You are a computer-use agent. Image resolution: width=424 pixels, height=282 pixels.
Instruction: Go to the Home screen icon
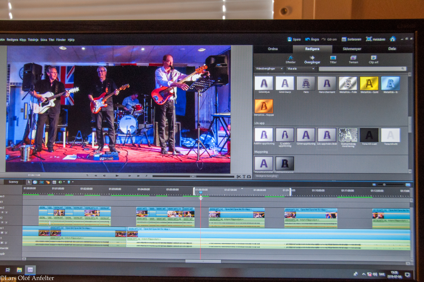coord(392,39)
